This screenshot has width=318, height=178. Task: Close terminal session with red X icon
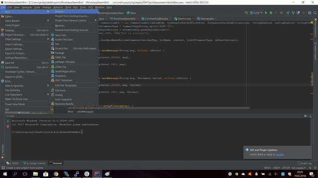pos(8,127)
